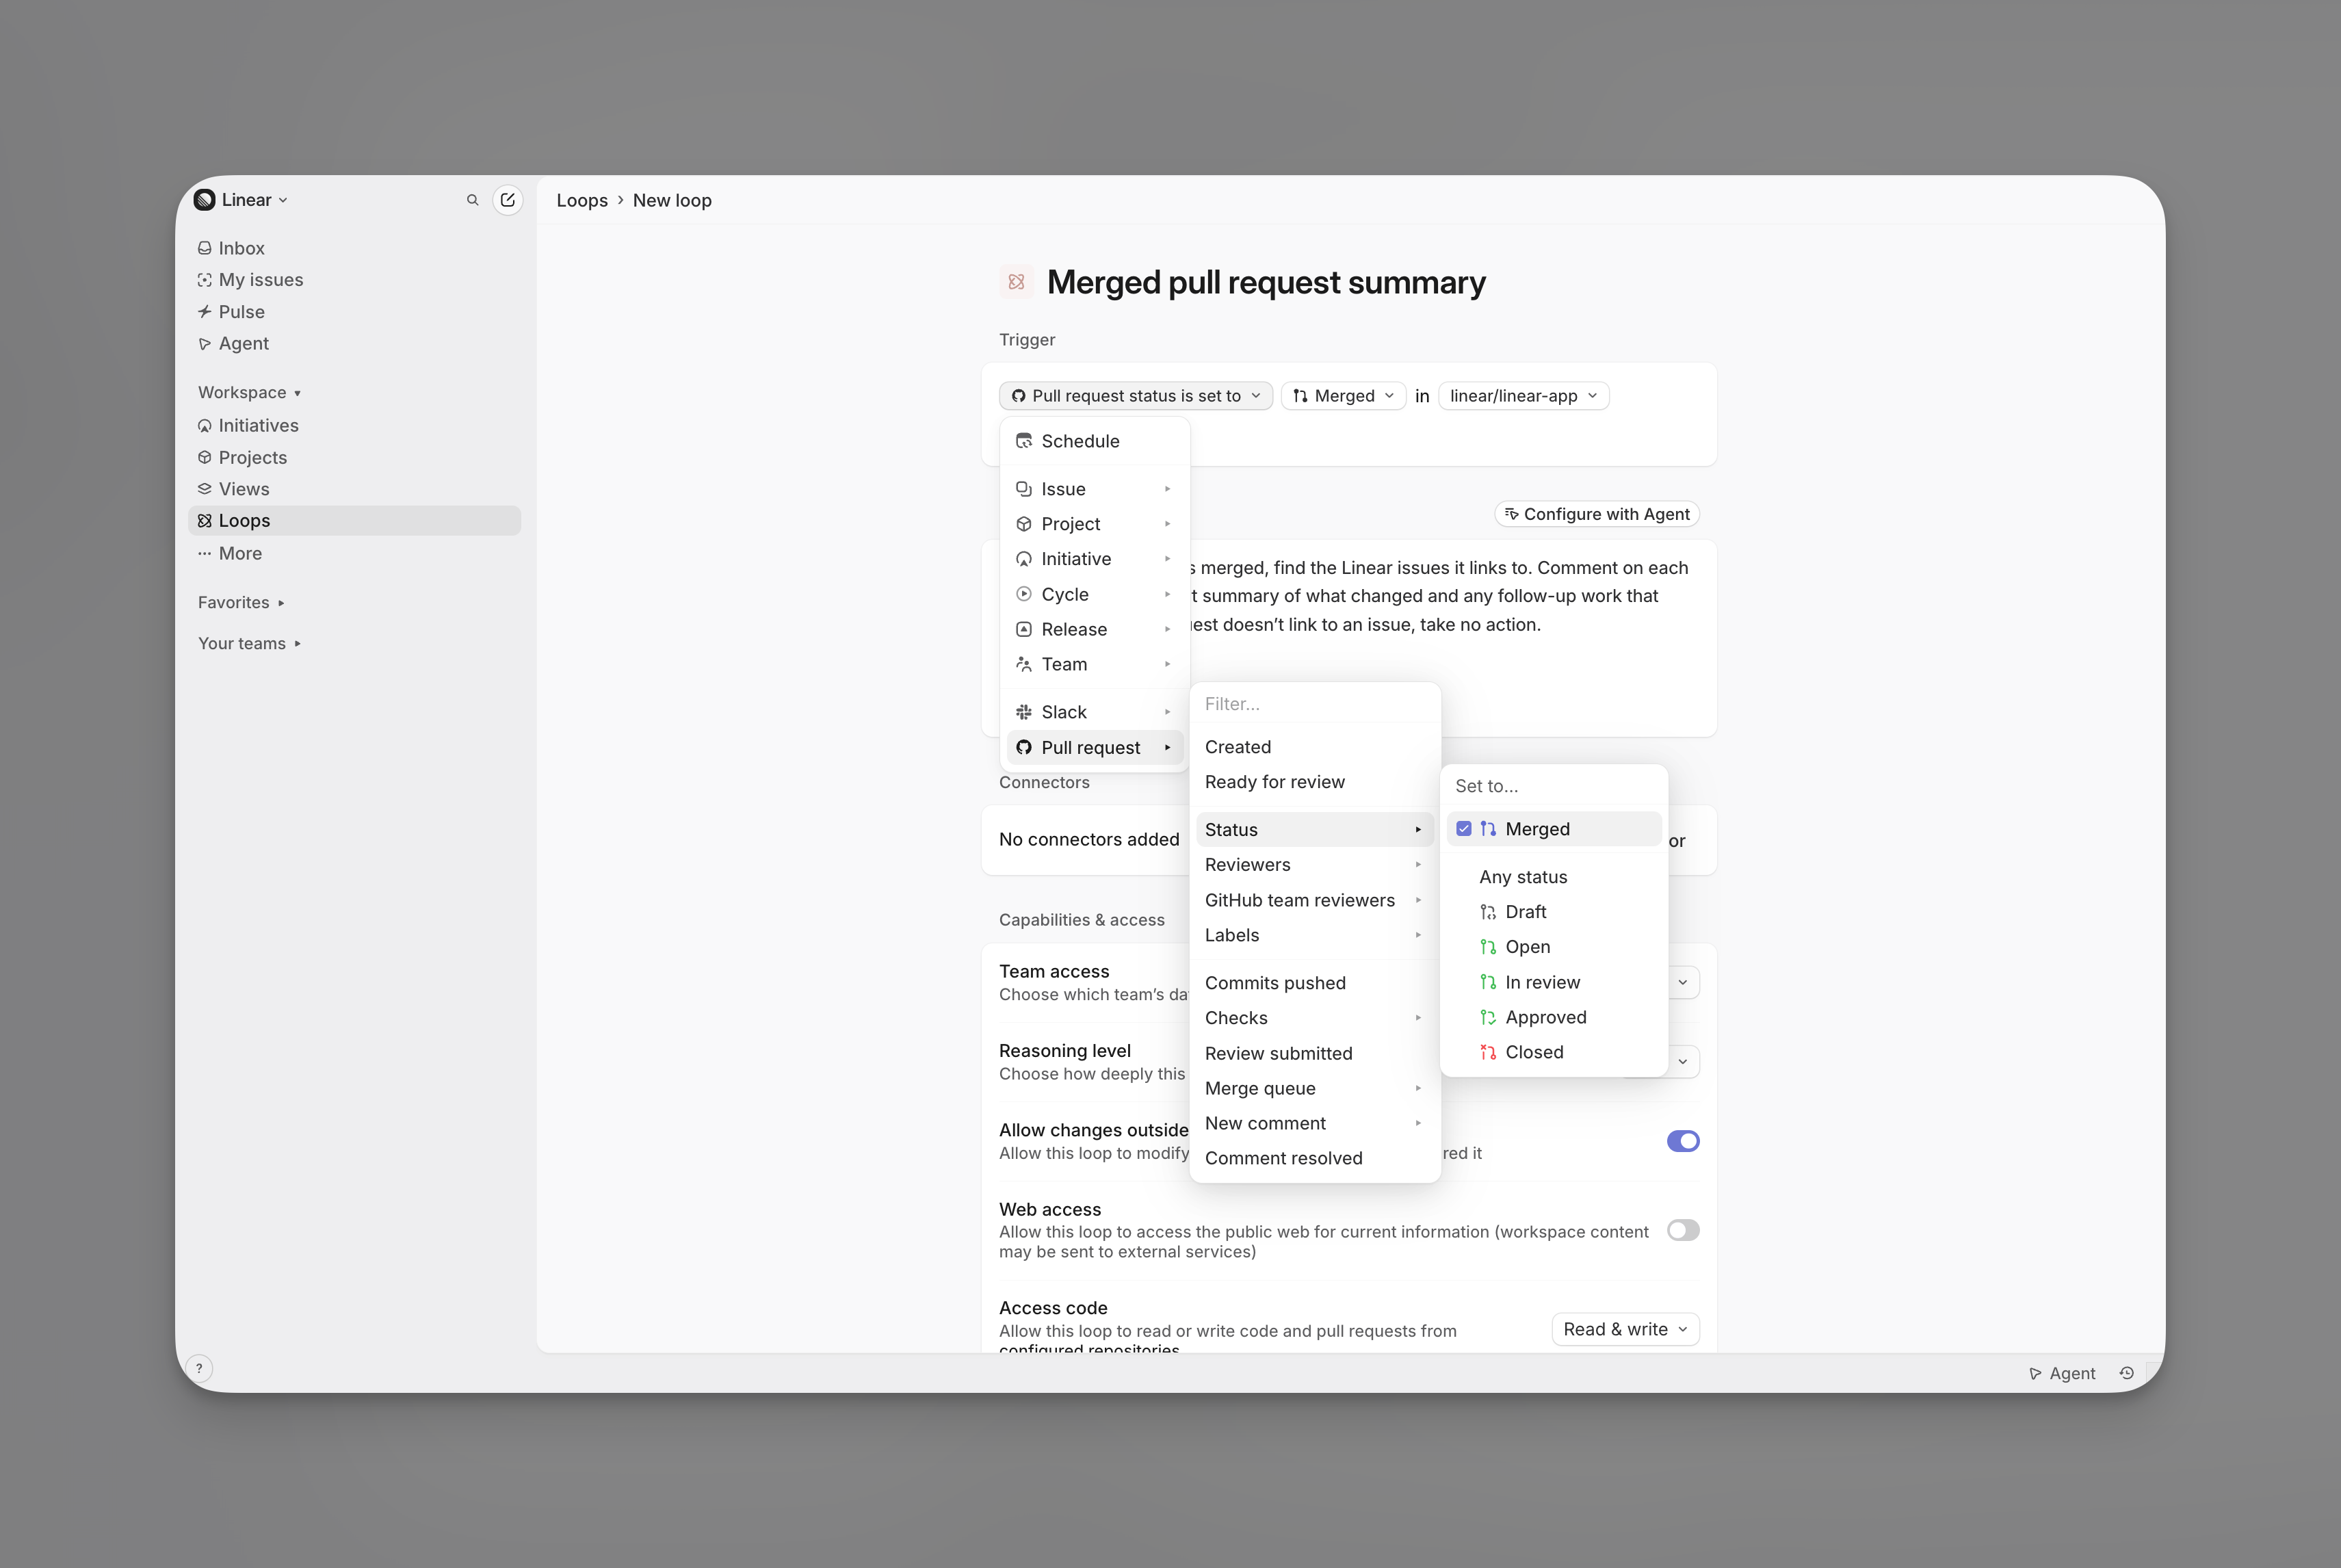Click Configure with Agent button

coord(1597,514)
